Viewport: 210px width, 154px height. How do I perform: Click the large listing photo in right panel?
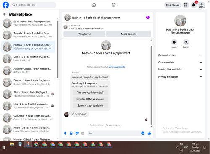(x=180, y=21)
